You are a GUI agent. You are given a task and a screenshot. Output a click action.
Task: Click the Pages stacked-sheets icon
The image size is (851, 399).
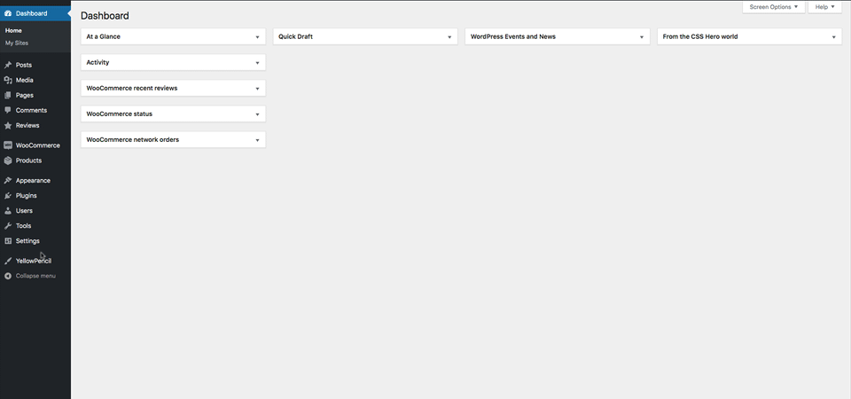point(8,96)
